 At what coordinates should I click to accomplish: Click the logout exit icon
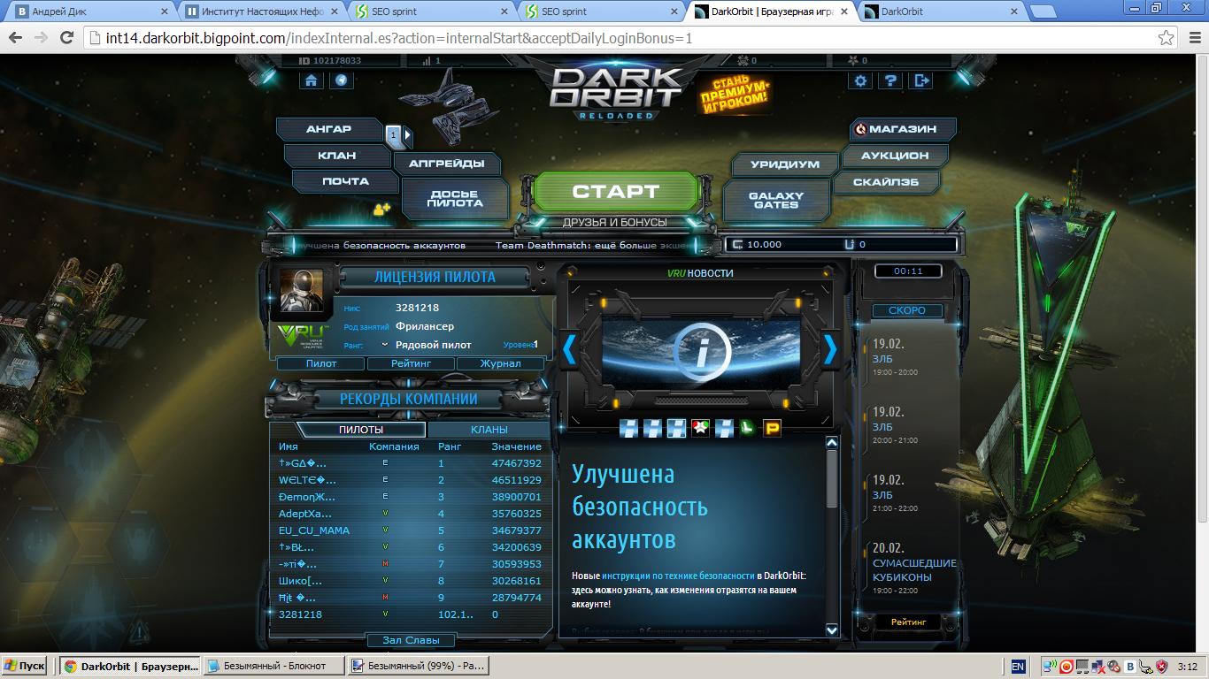(921, 80)
